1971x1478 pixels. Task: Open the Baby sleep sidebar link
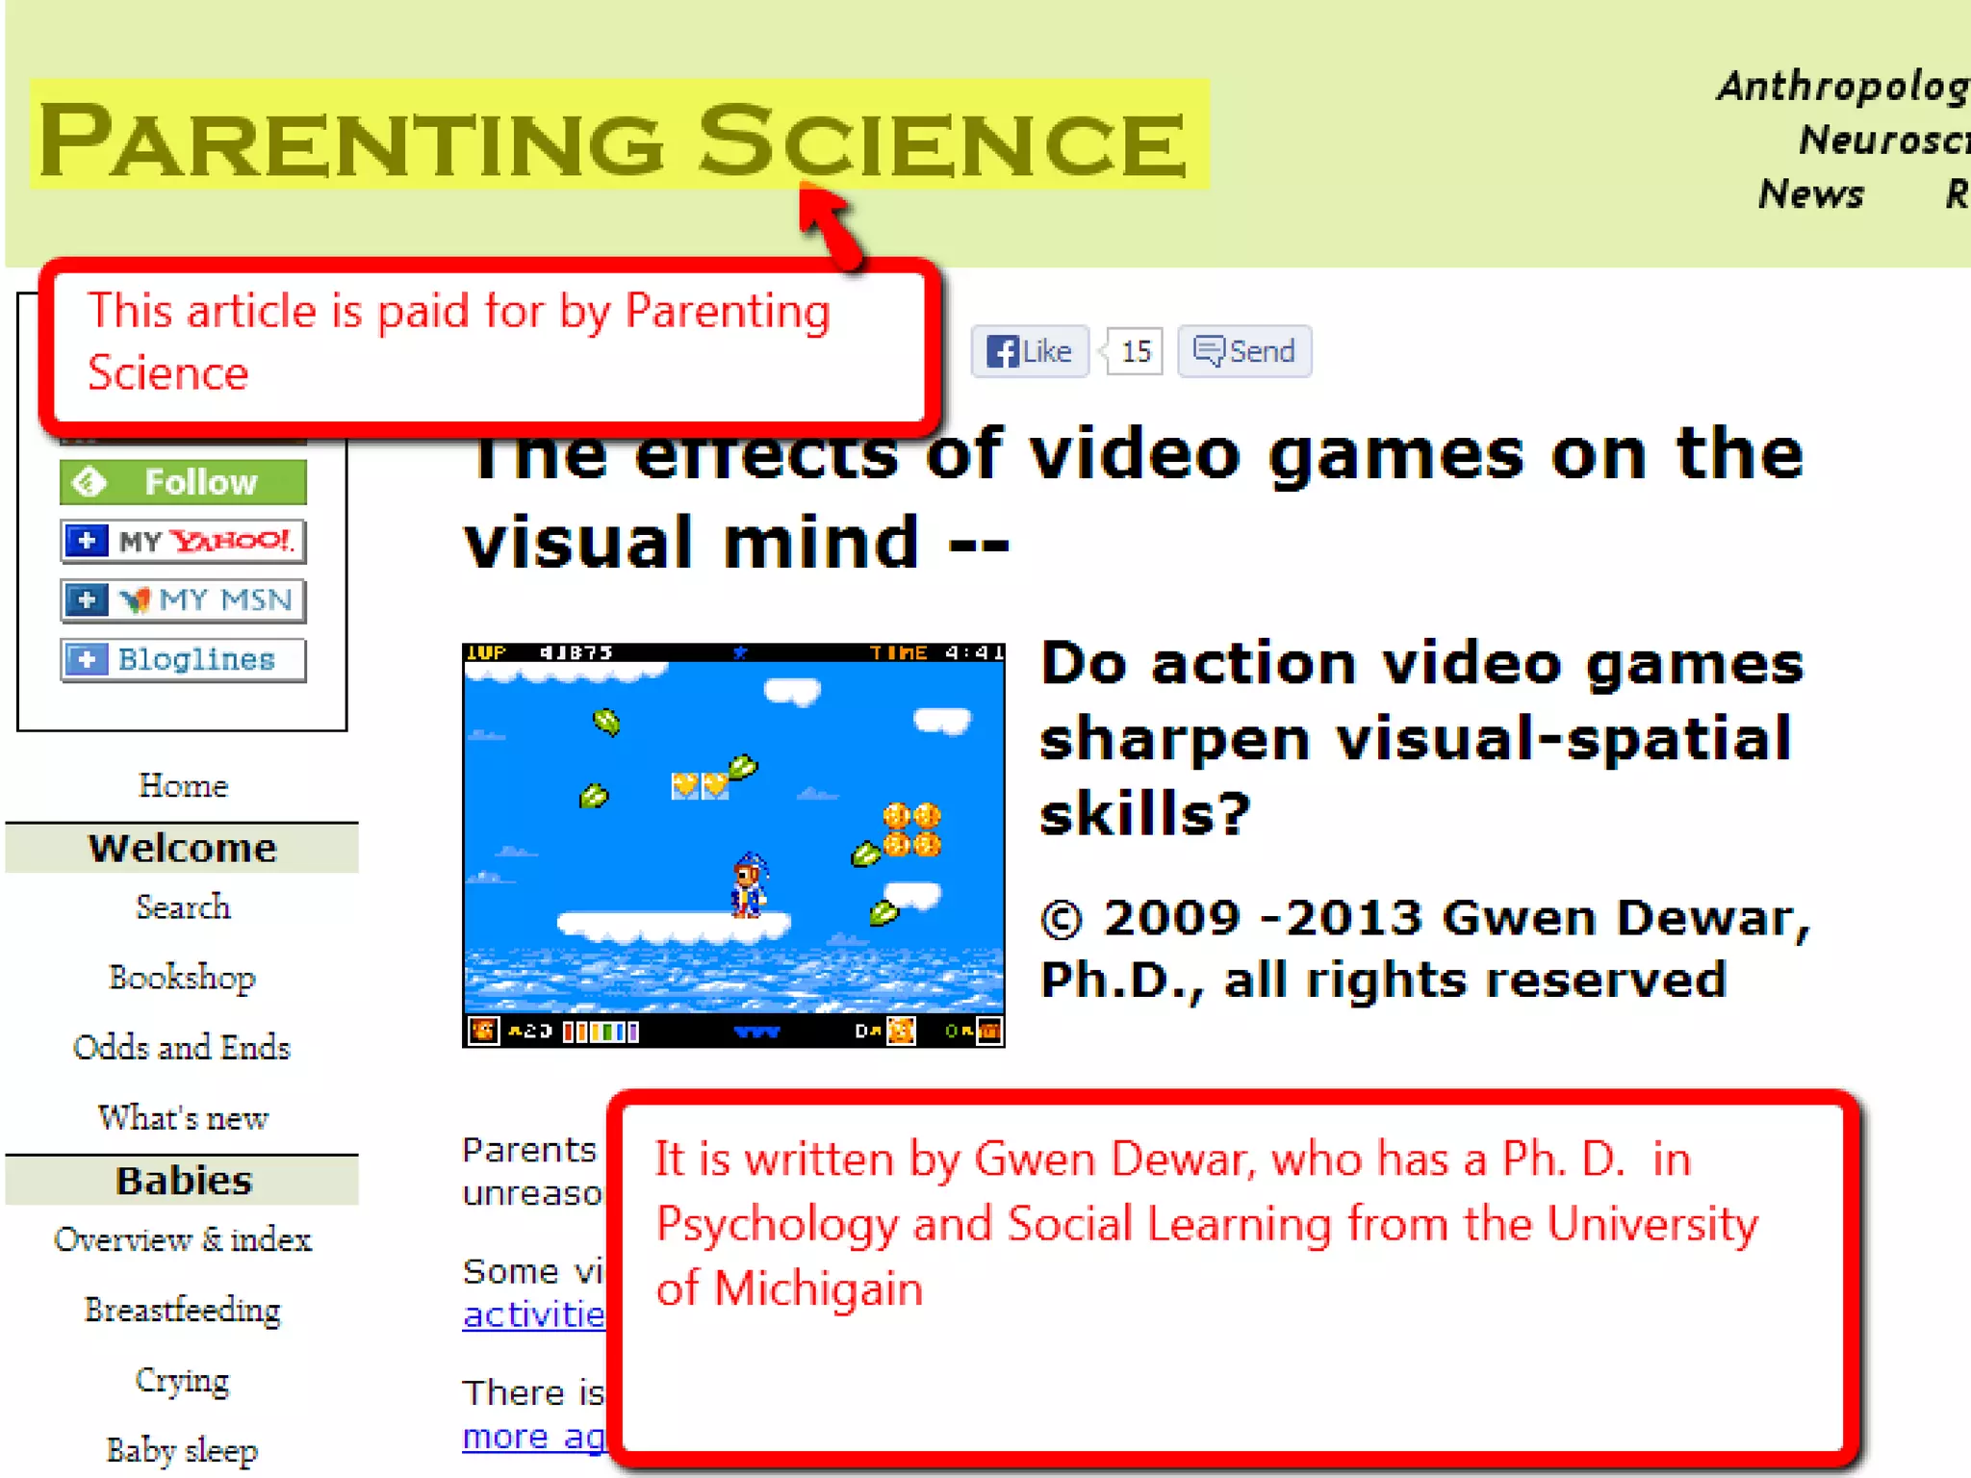(x=183, y=1450)
